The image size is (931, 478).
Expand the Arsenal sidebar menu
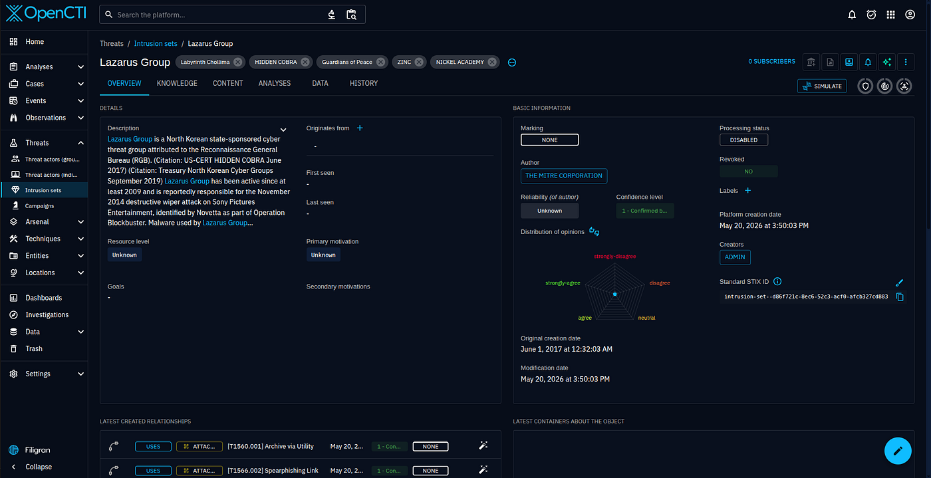point(80,222)
